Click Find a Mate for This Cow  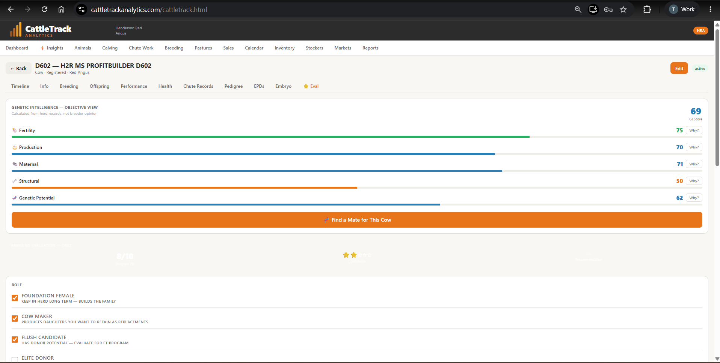(x=357, y=220)
